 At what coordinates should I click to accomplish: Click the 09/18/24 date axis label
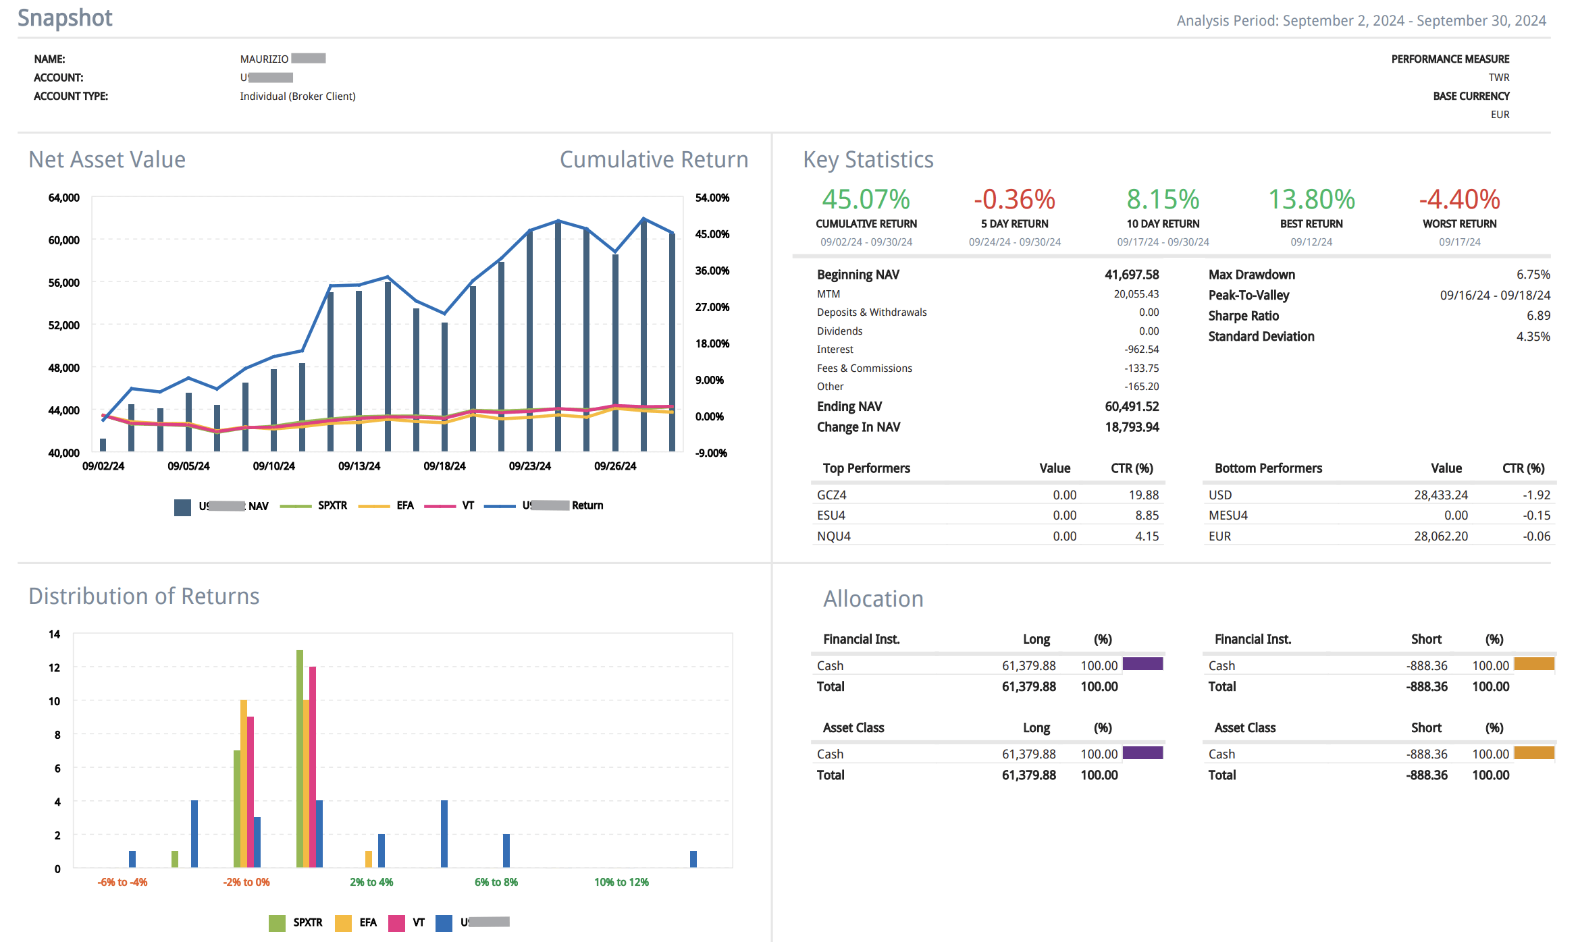click(x=444, y=466)
